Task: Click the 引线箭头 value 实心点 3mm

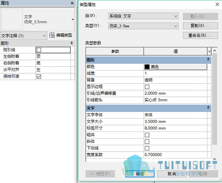Action: click(x=176, y=100)
